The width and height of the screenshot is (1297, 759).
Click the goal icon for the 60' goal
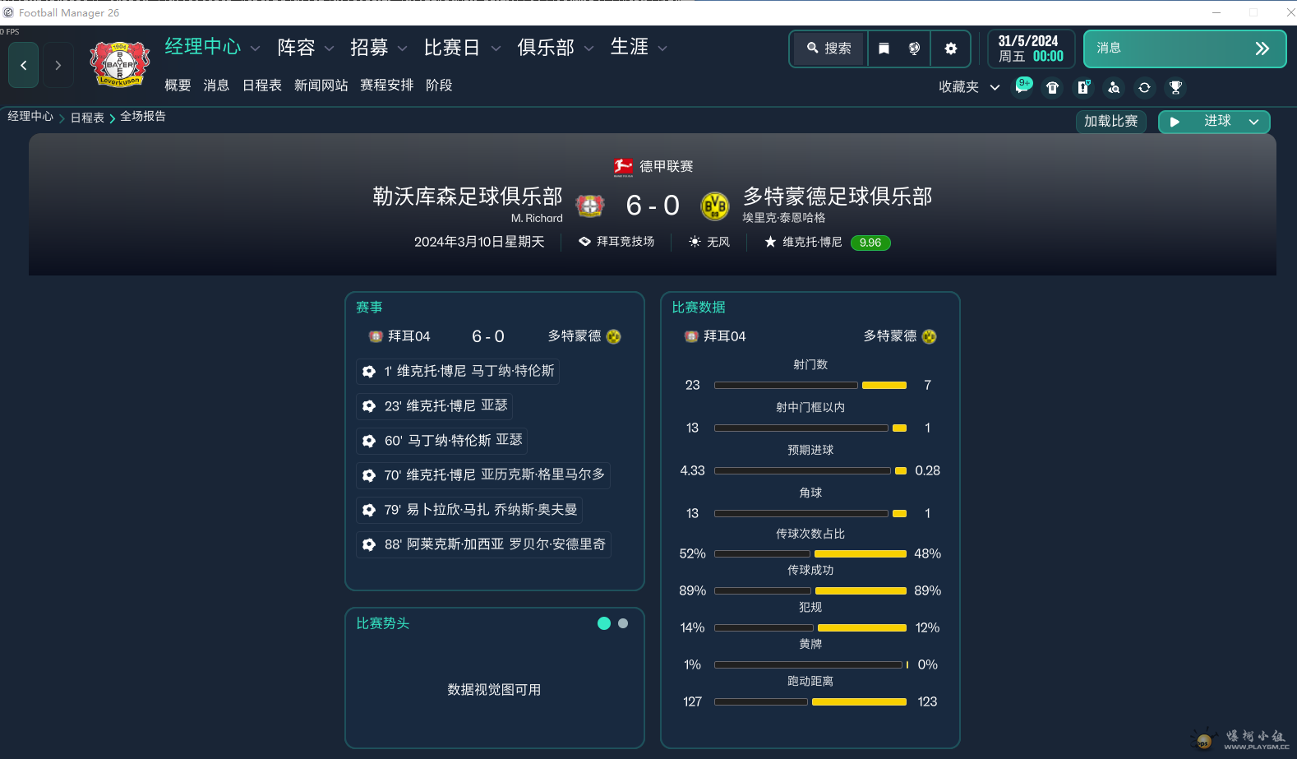(369, 441)
